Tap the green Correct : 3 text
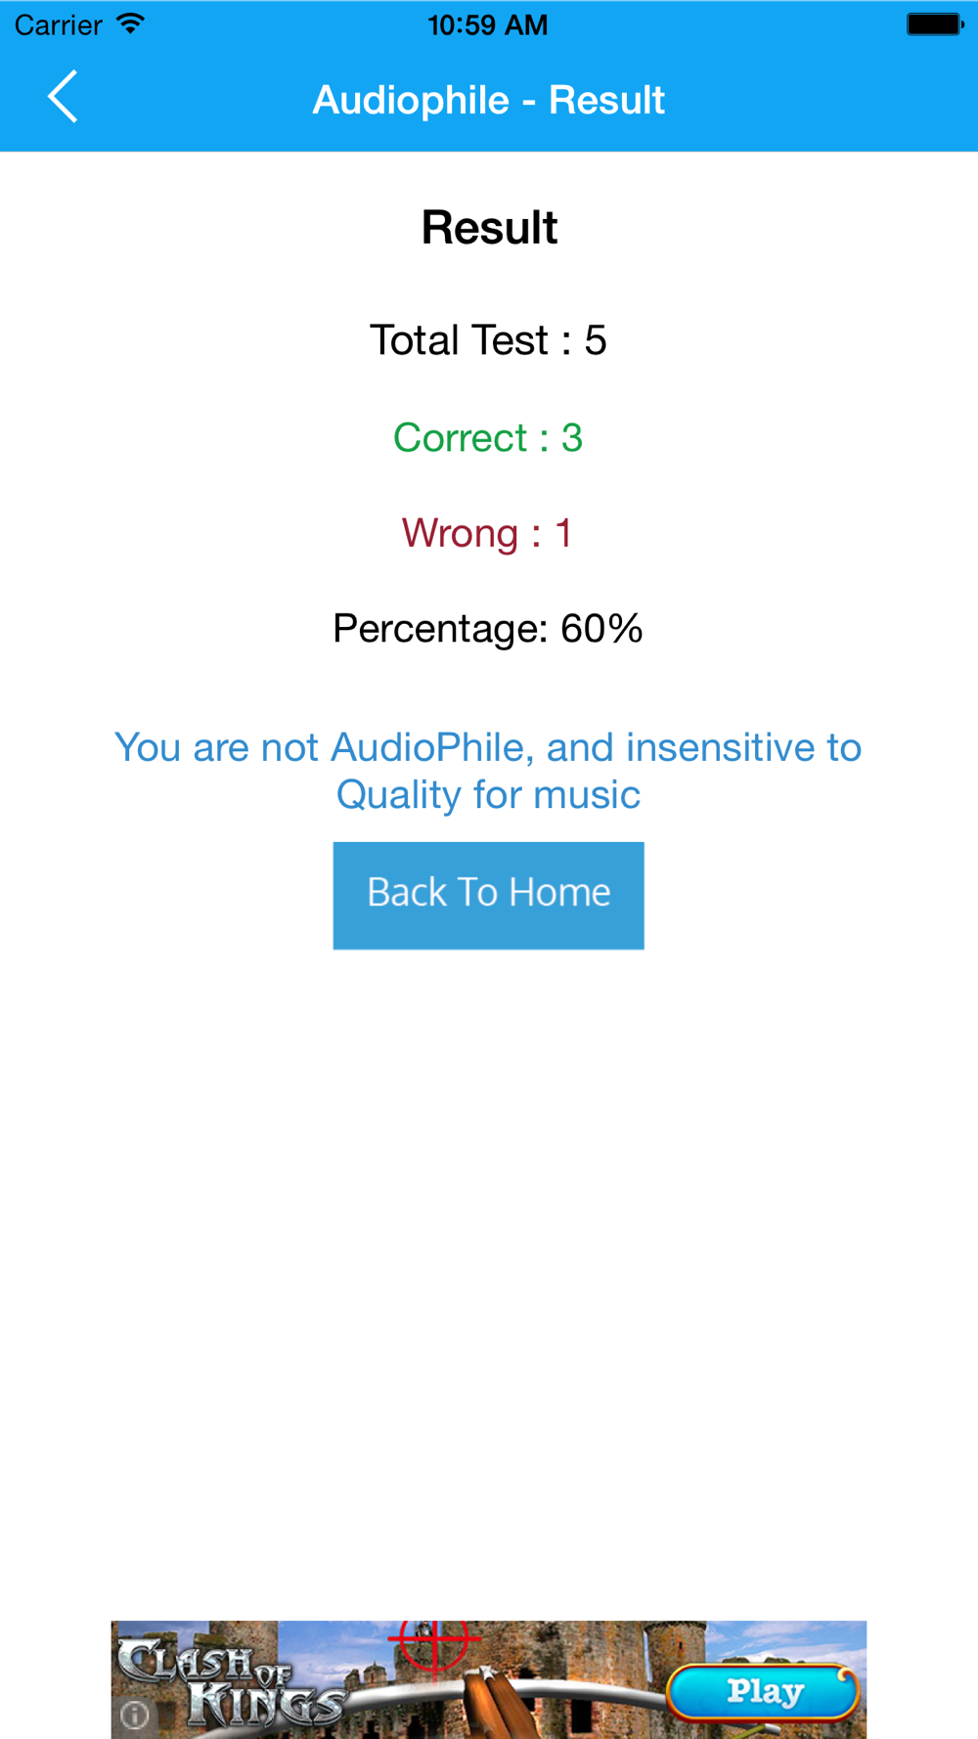 click(x=488, y=437)
